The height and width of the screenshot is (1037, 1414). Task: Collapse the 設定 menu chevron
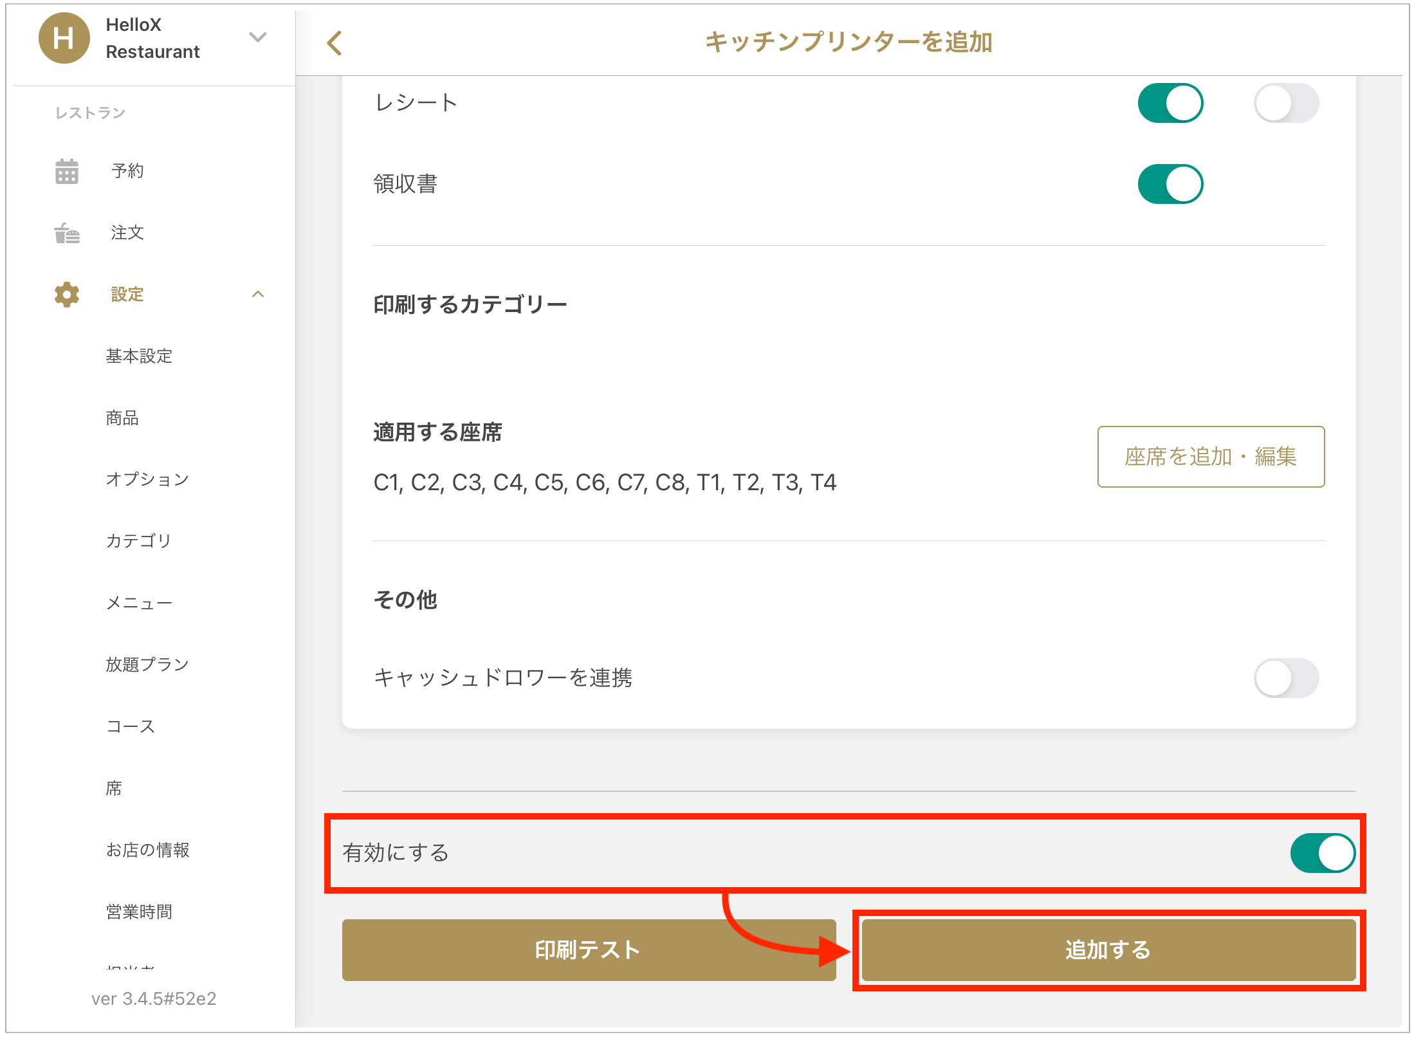(258, 295)
